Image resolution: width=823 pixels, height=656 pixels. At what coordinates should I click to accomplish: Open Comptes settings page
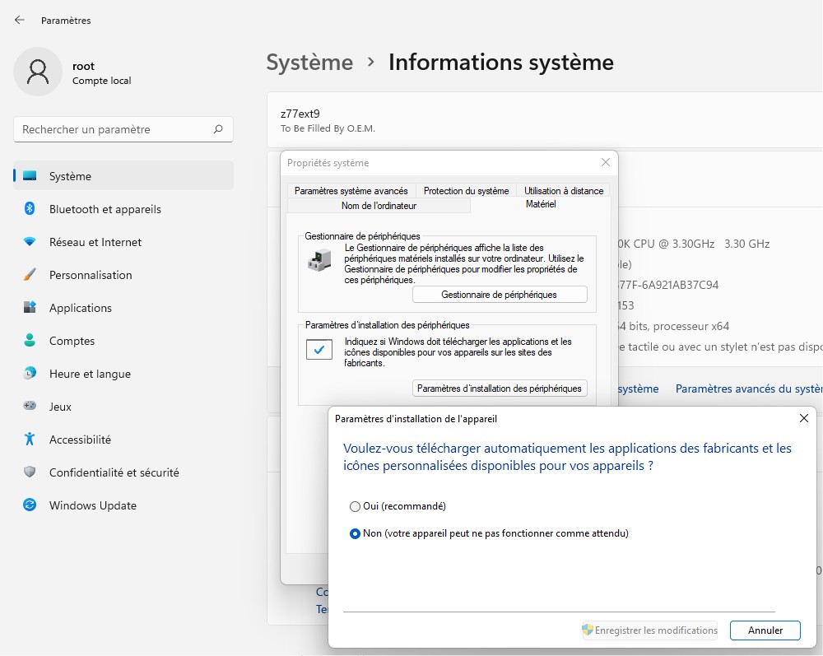[123, 341]
